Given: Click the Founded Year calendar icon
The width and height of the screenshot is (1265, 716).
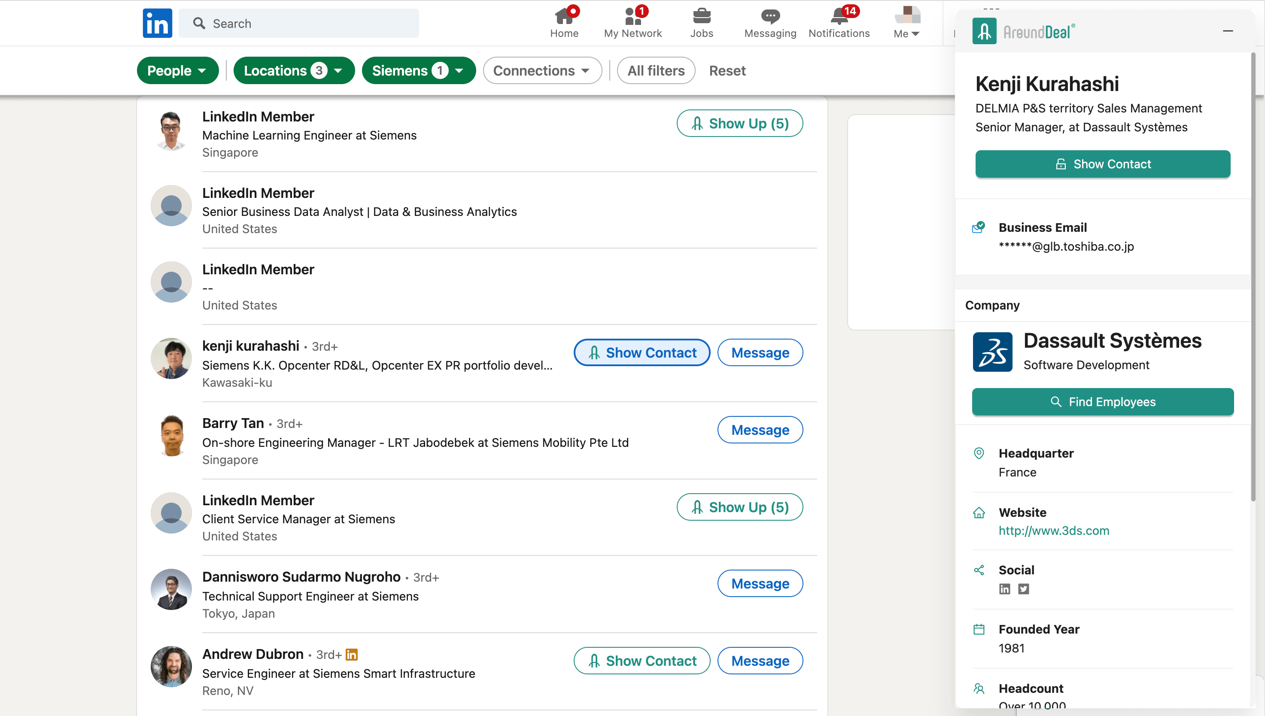Looking at the screenshot, I should point(979,629).
